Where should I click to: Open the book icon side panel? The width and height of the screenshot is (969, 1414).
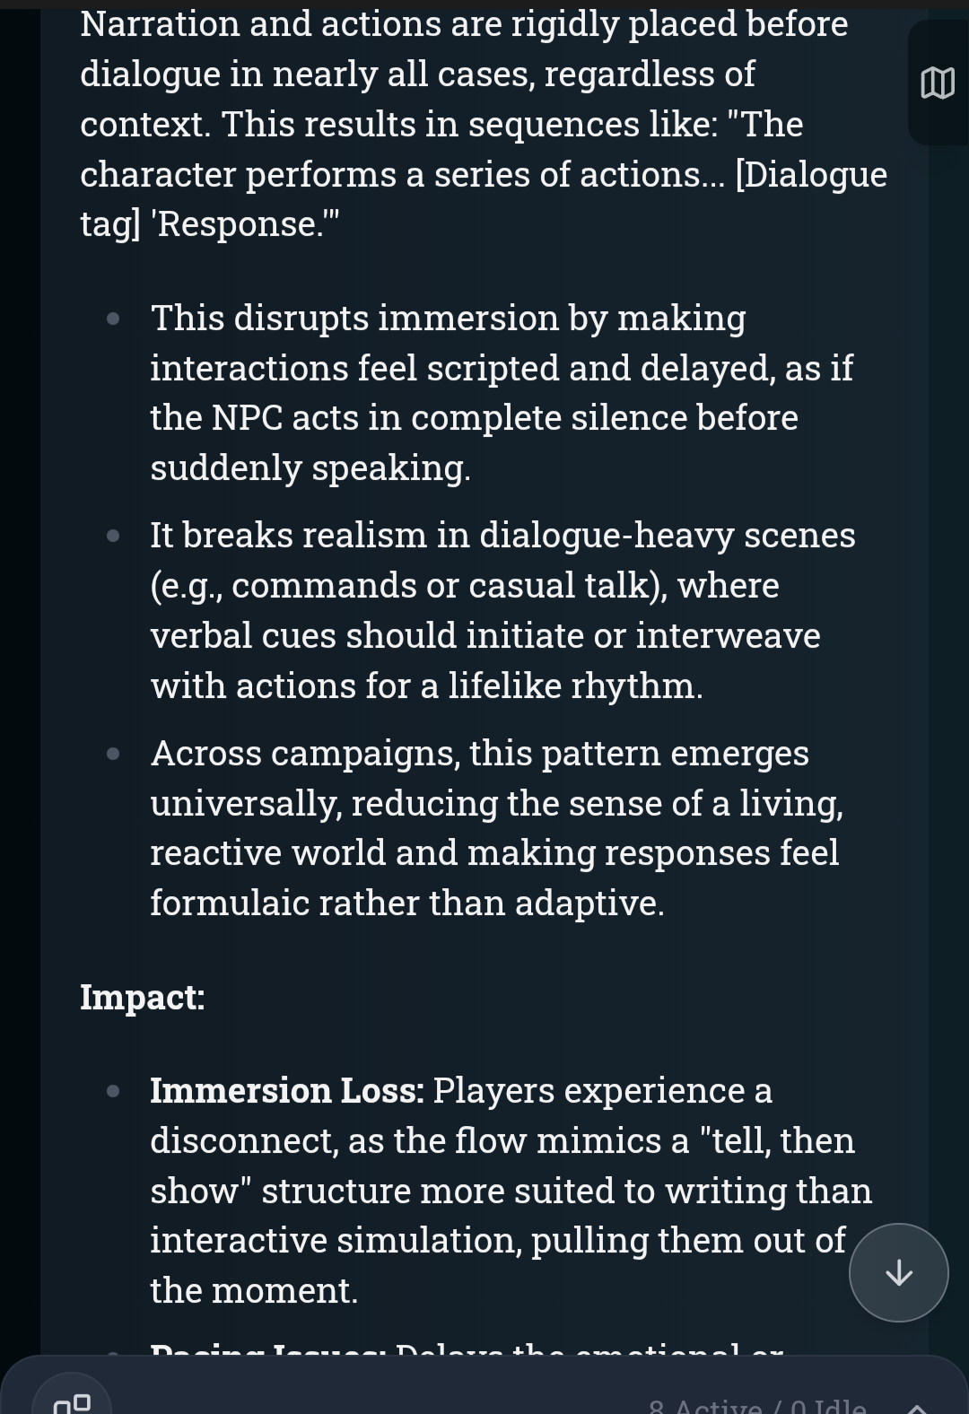pos(938,83)
